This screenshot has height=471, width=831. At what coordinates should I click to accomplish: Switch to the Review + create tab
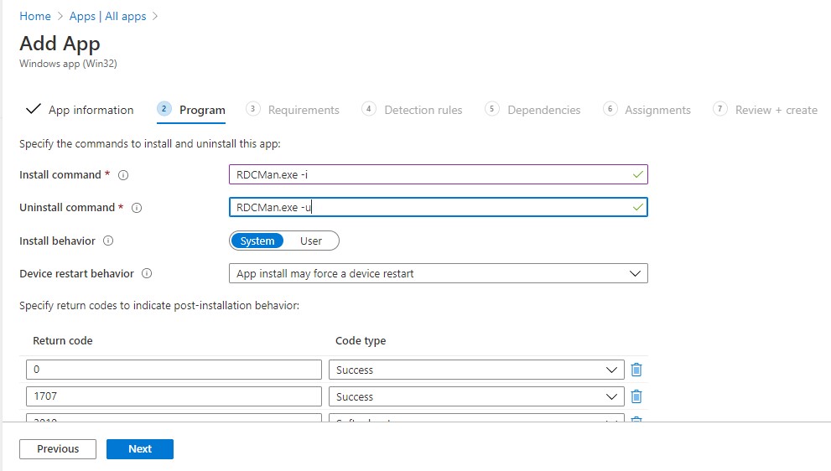pos(776,110)
